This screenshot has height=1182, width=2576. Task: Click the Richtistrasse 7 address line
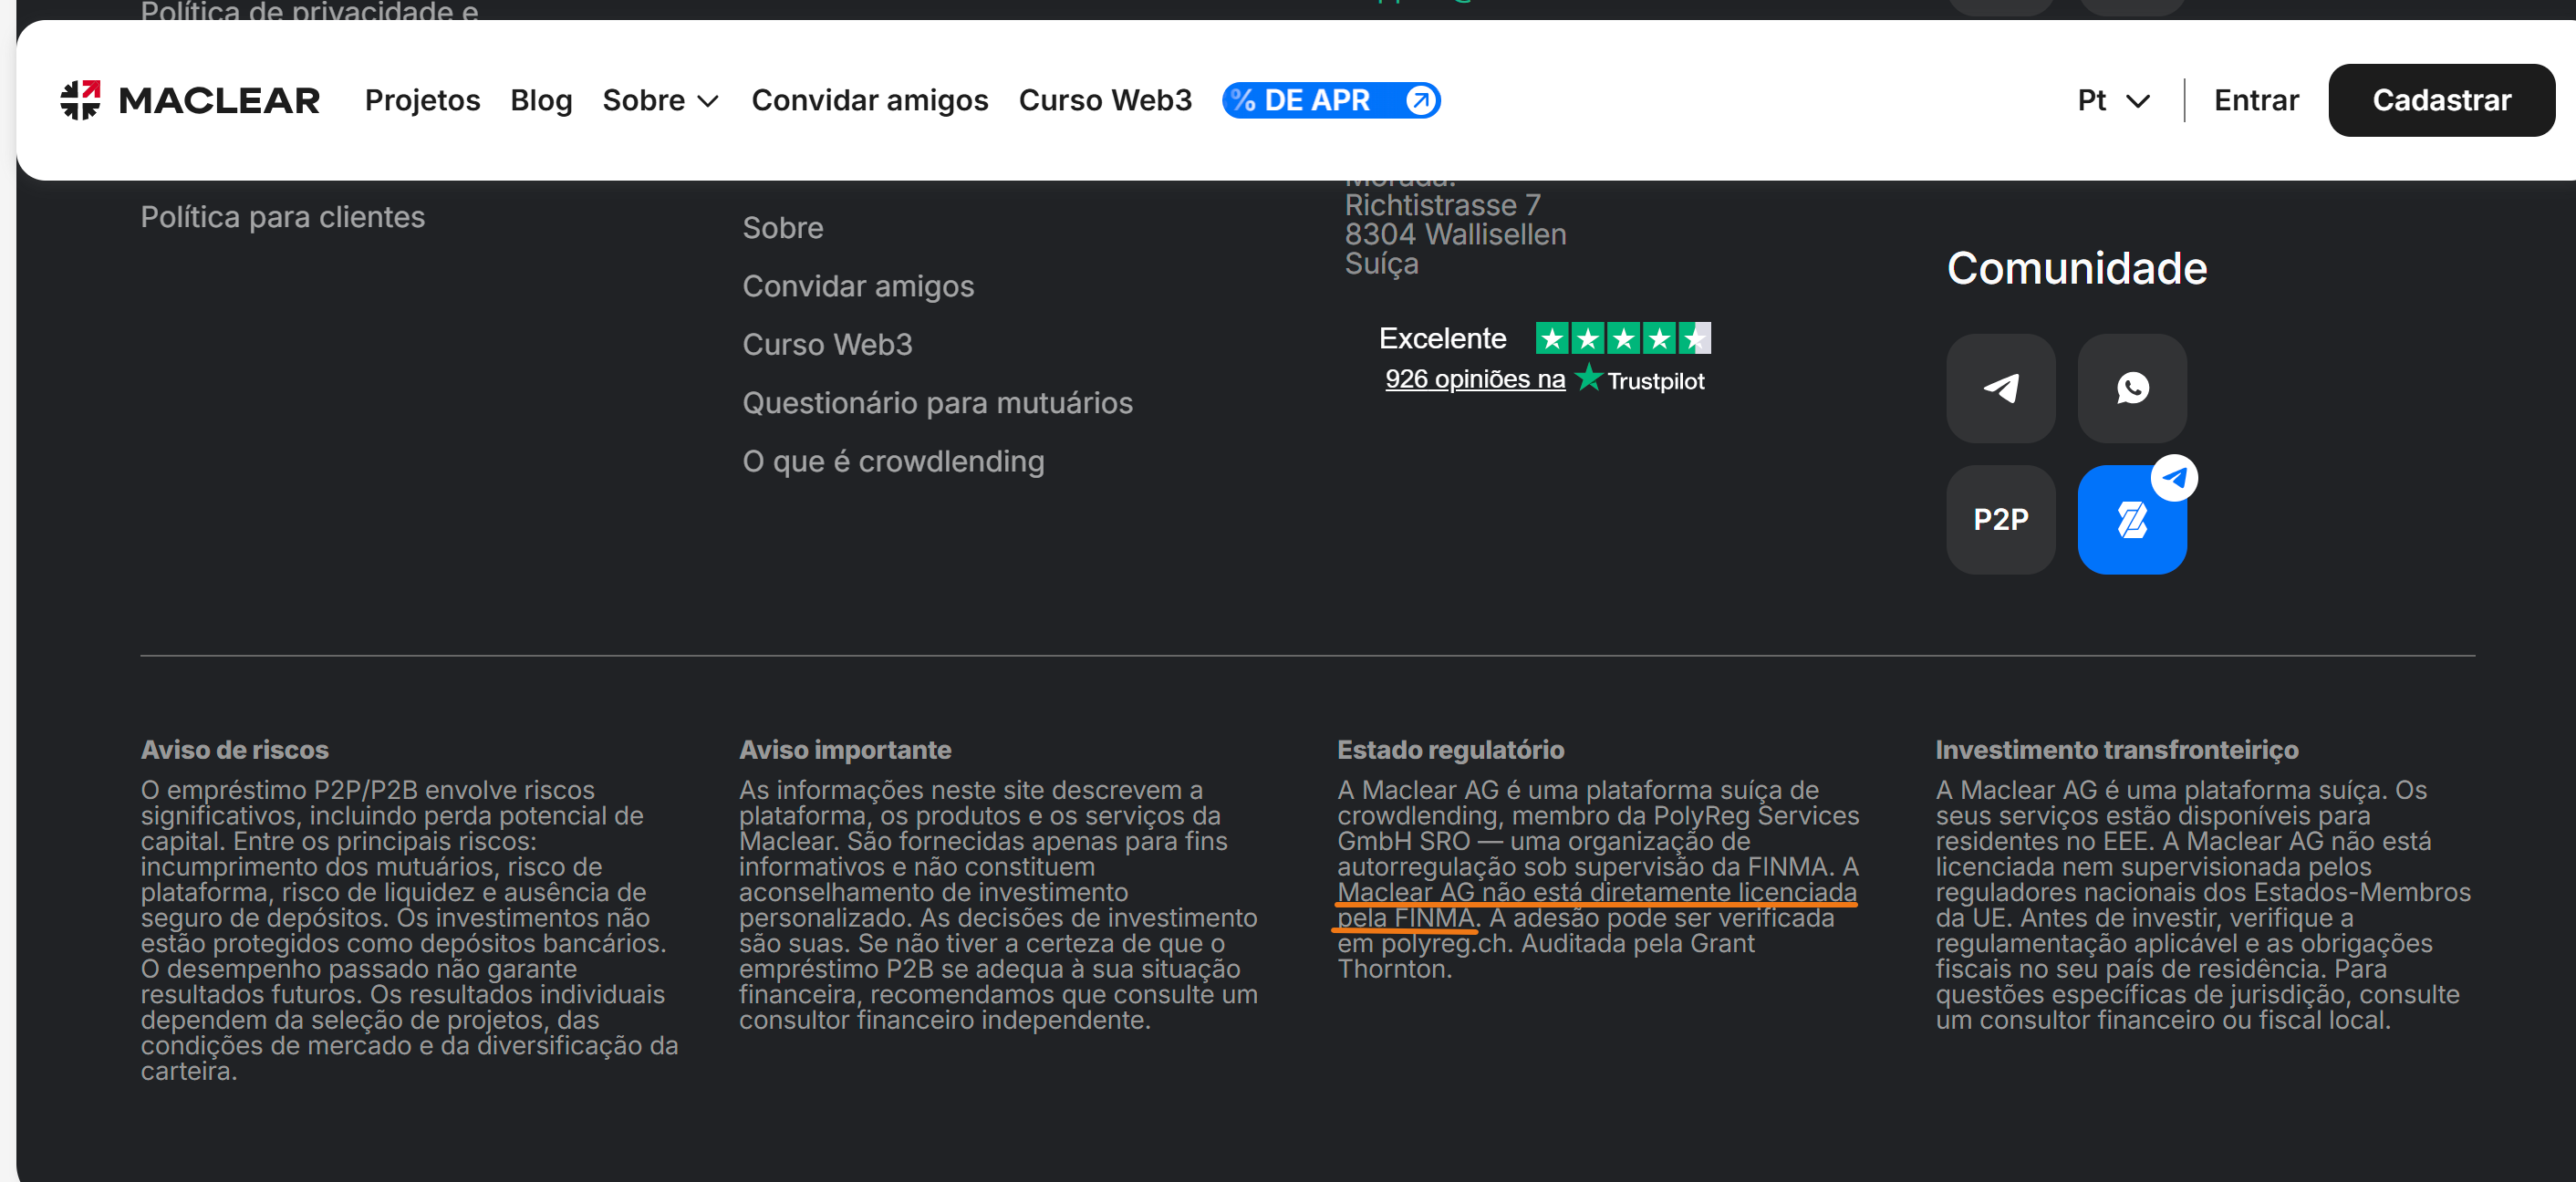coord(1442,205)
